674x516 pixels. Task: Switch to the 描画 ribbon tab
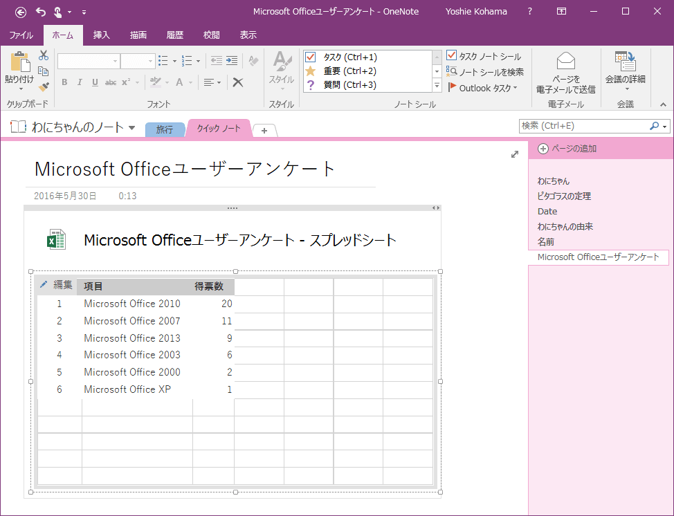point(138,35)
